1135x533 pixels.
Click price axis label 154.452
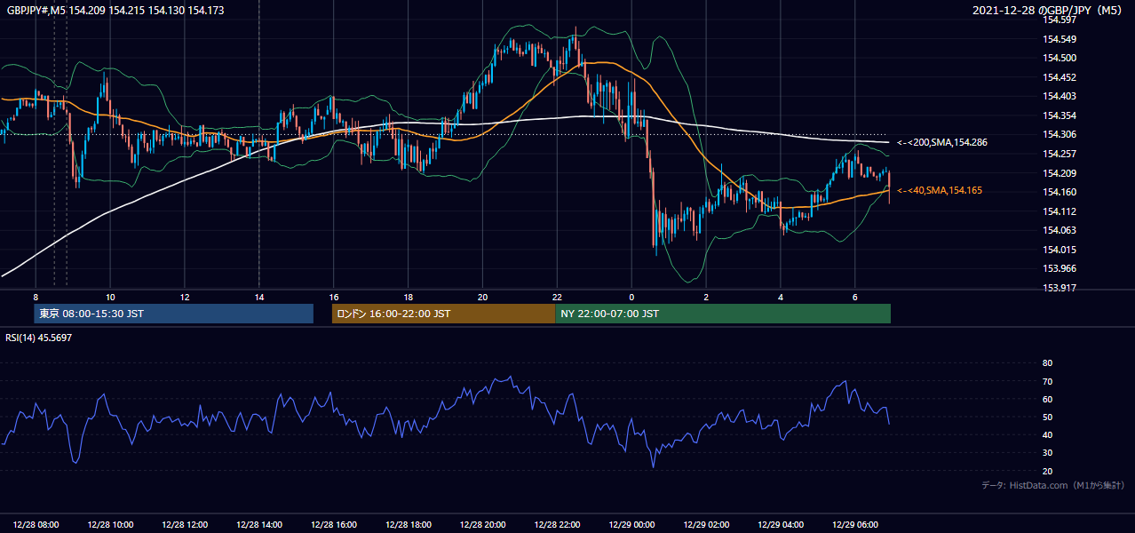coord(1060,77)
